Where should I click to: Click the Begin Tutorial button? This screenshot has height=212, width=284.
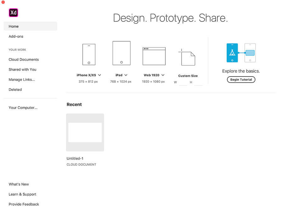coord(241,79)
